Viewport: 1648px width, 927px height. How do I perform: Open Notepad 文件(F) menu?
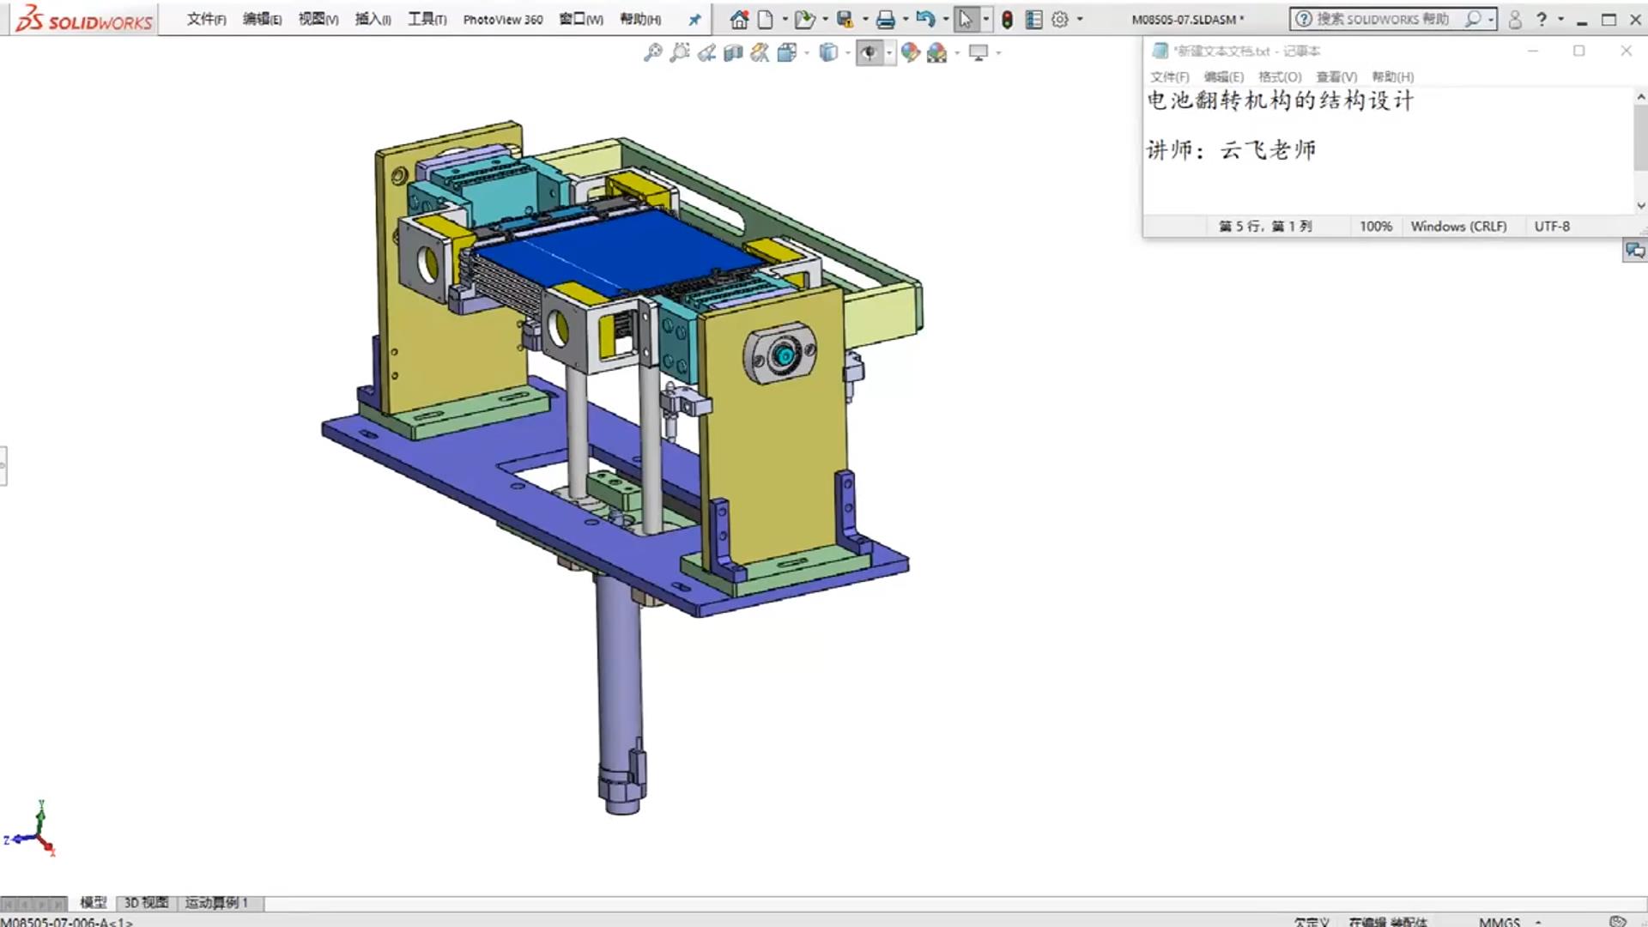coord(1170,76)
